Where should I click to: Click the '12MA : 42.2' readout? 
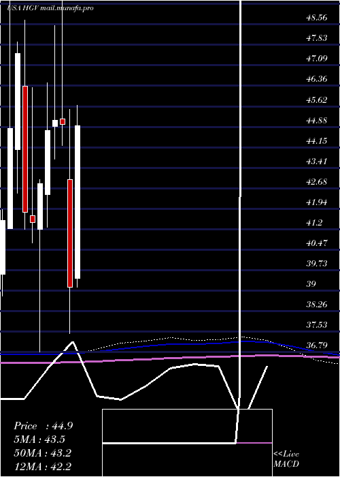[42, 467]
